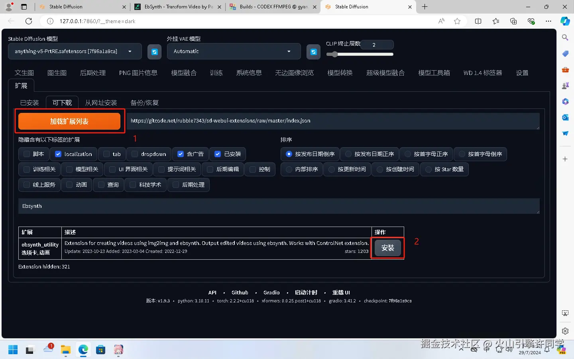This screenshot has width=574, height=359.
Task: Open a new browser tab
Action: (425, 7)
